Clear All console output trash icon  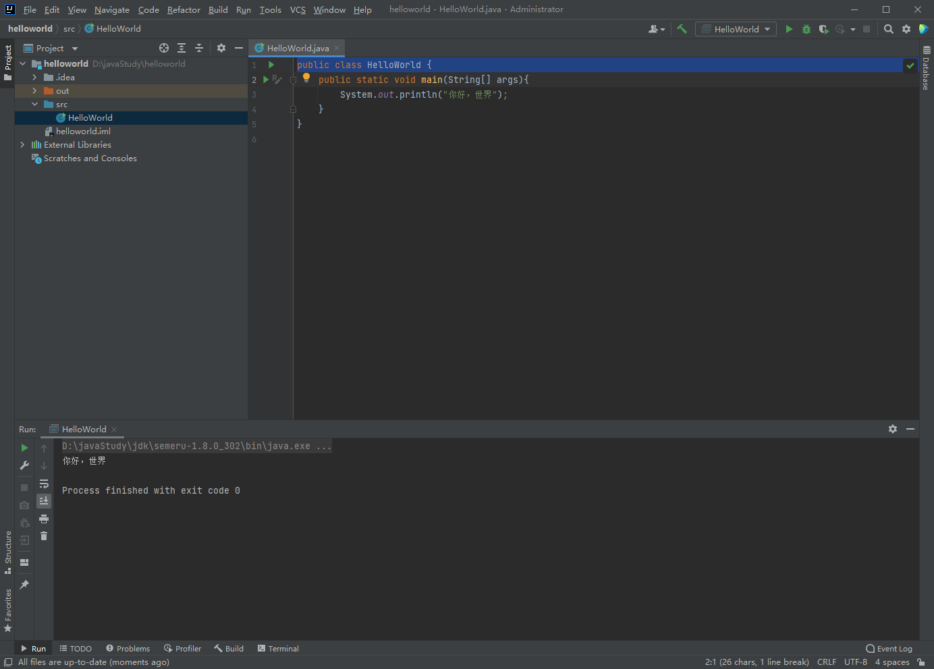click(44, 536)
